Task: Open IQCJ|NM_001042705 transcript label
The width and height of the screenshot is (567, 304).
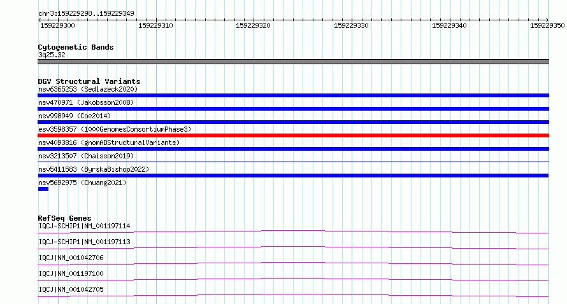Action: tap(71, 289)
